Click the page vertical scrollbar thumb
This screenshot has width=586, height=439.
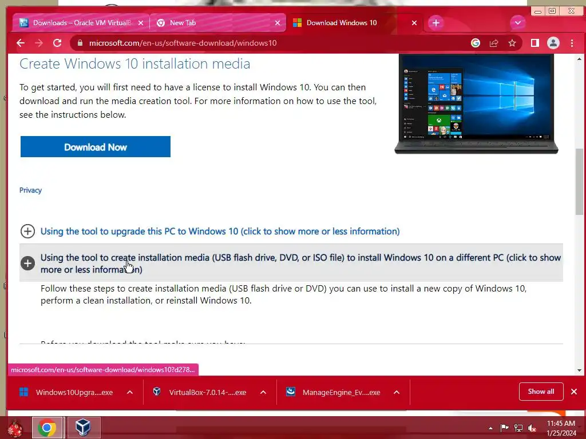(x=579, y=181)
